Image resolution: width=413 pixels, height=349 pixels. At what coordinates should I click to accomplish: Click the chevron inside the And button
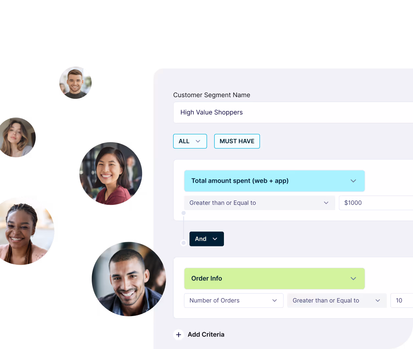(215, 239)
